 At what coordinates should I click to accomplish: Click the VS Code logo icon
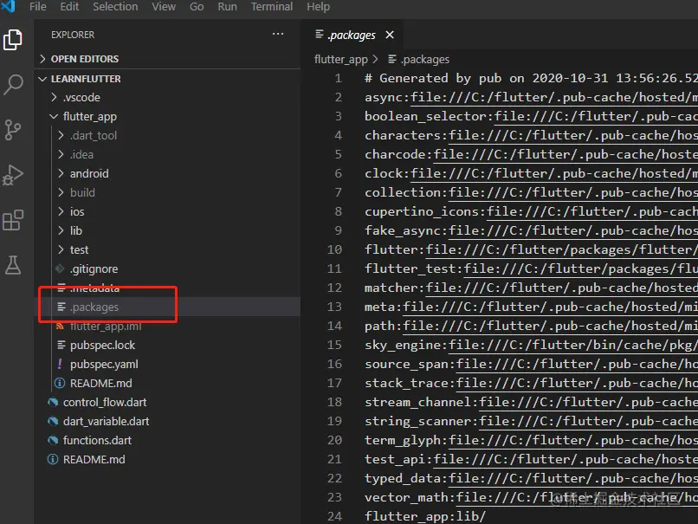click(9, 6)
